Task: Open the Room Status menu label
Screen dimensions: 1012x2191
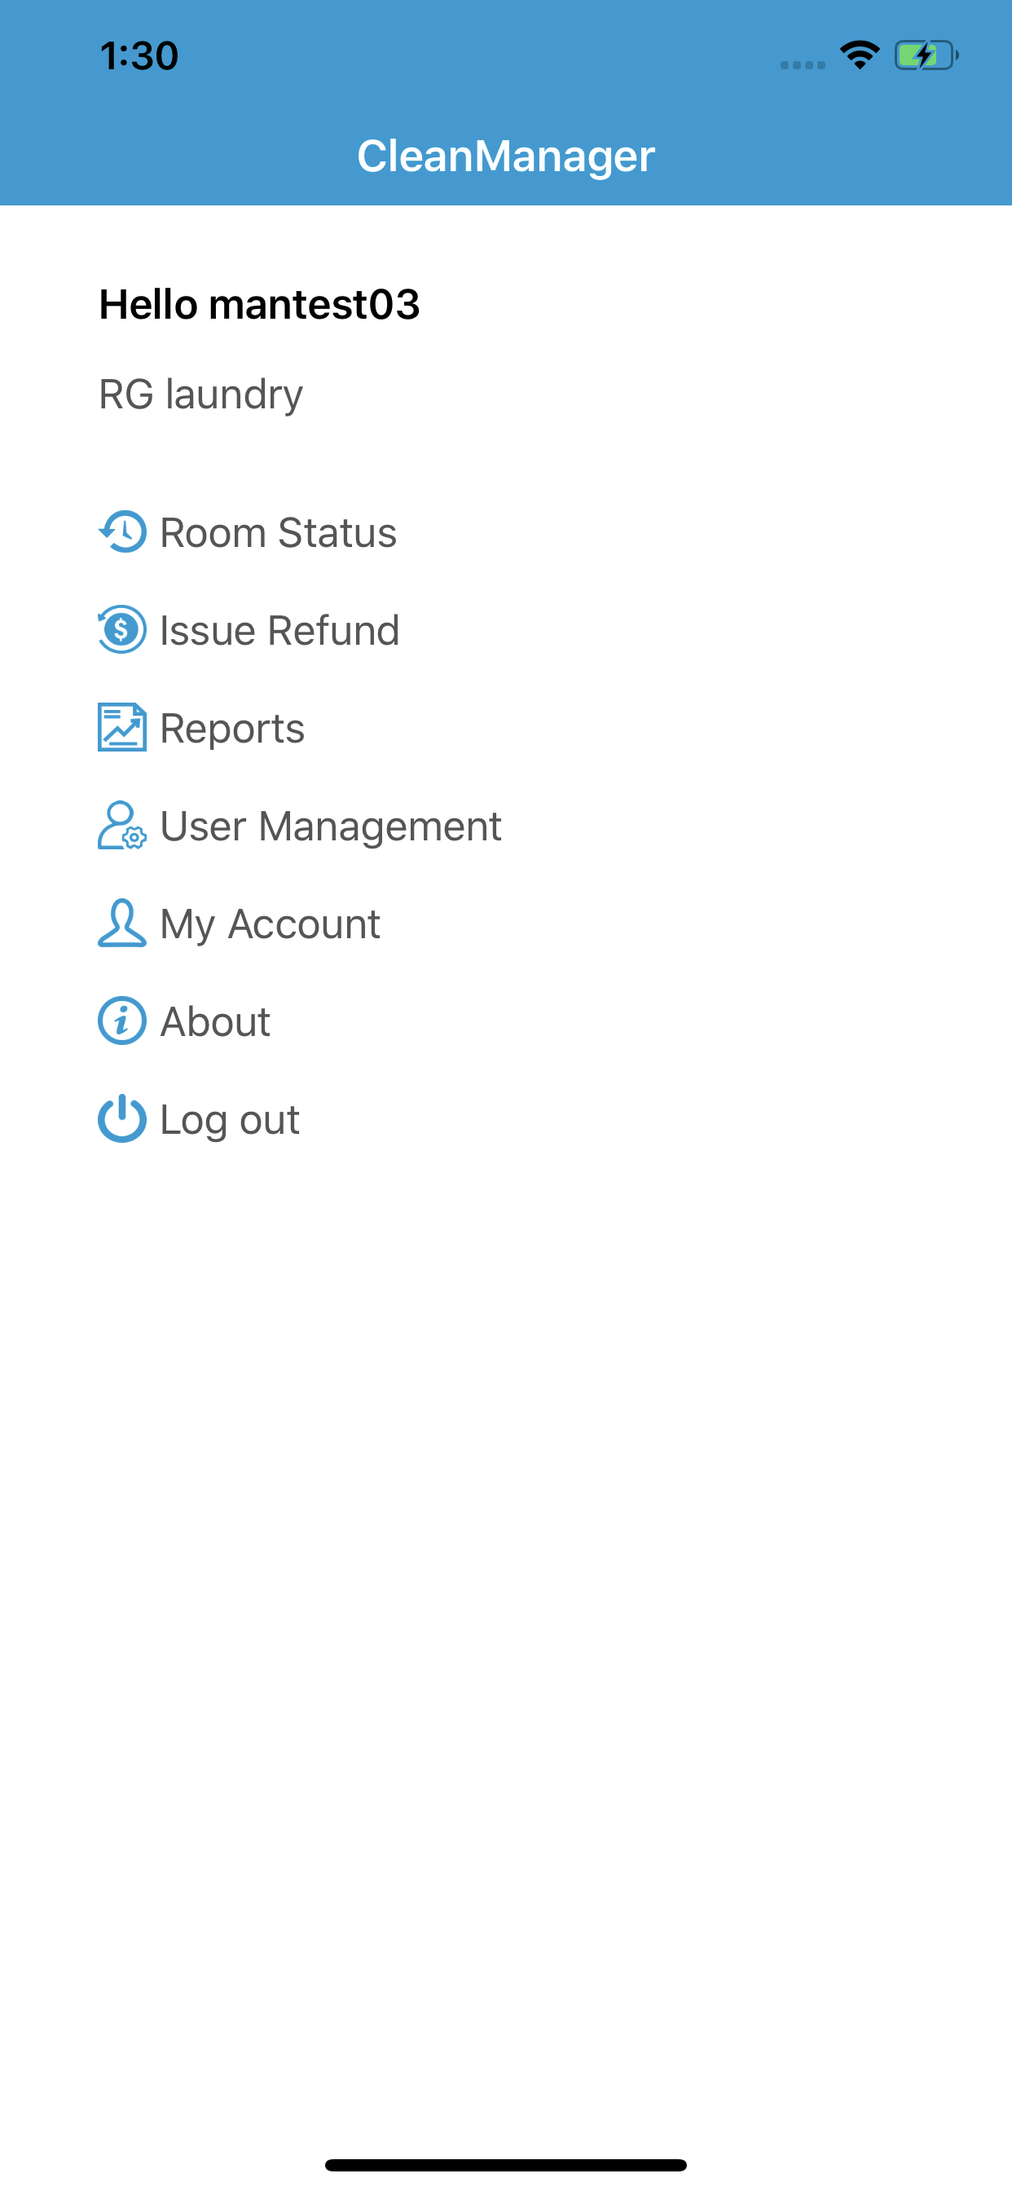Action: coord(278,533)
